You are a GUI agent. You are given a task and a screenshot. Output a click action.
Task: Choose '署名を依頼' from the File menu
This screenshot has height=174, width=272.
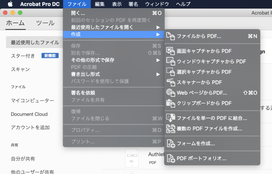(114, 93)
